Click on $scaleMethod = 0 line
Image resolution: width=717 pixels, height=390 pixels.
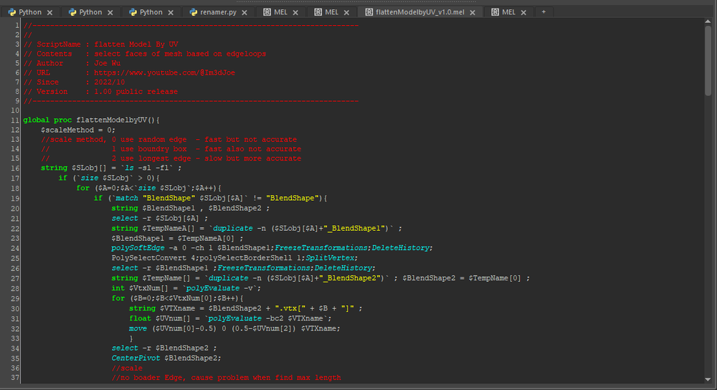[77, 130]
